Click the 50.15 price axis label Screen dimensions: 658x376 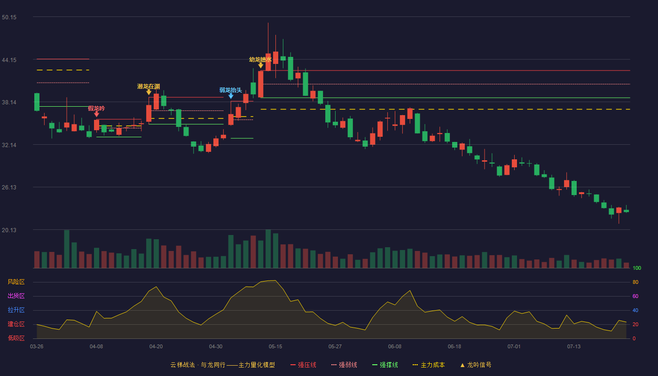pyautogui.click(x=9, y=17)
